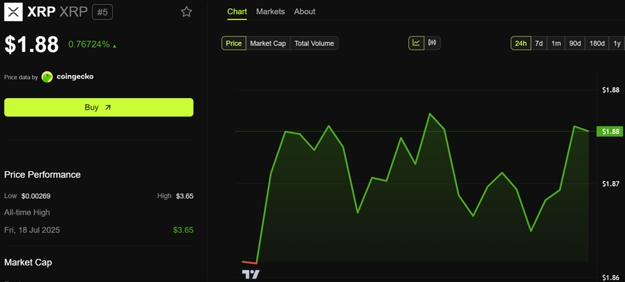
Task: Set chart range to 1y
Action: (617, 44)
